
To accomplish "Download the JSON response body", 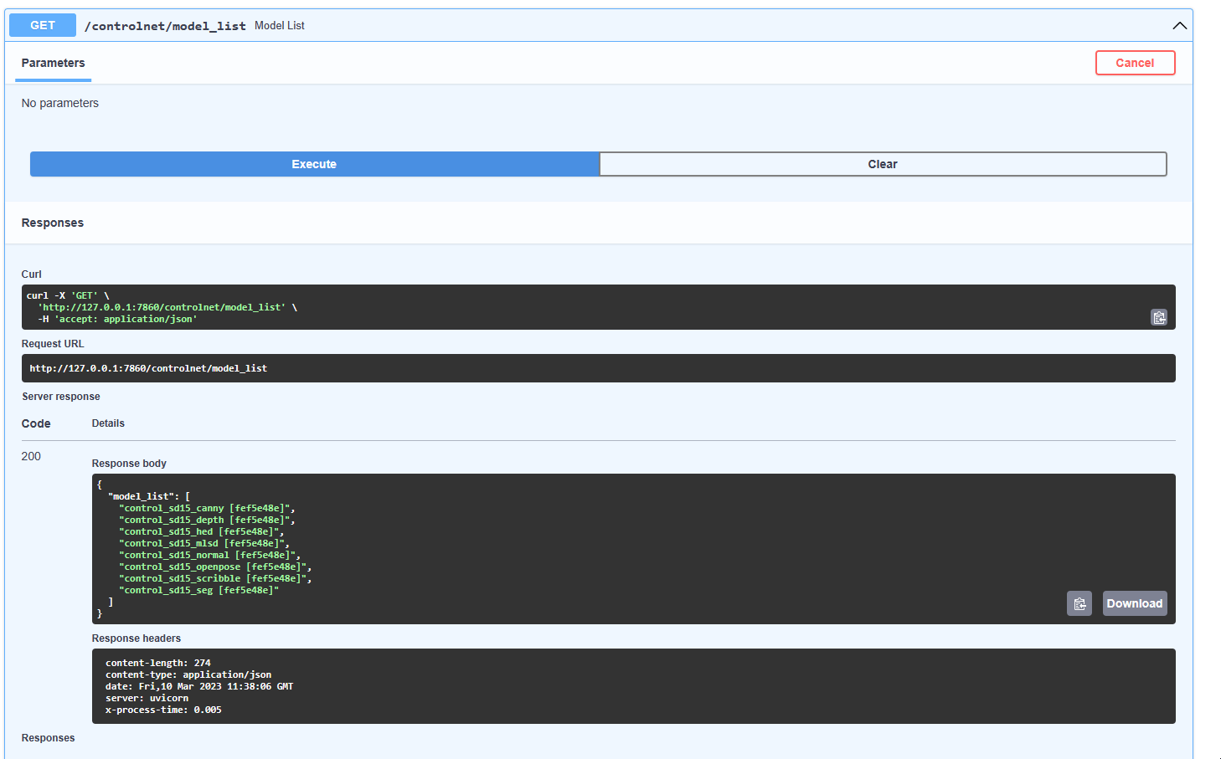I will (1134, 603).
